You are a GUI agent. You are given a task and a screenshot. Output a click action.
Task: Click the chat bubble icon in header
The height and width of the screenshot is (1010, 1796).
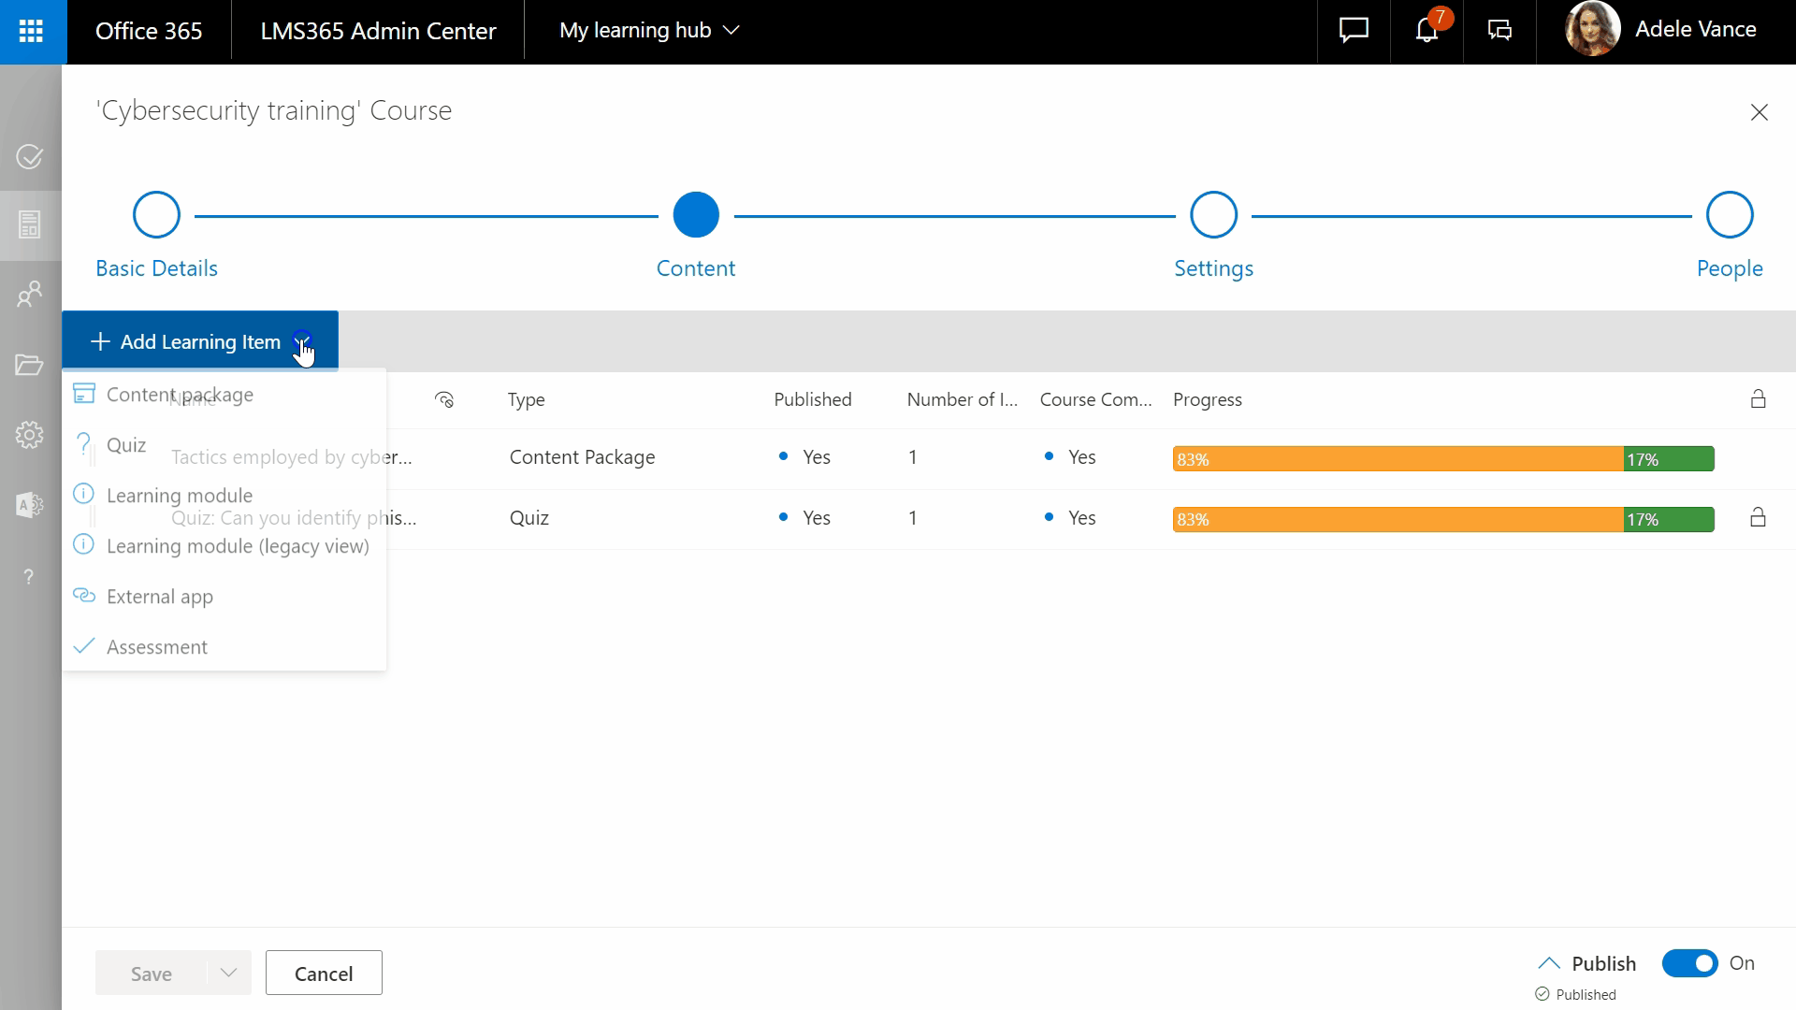point(1354,31)
